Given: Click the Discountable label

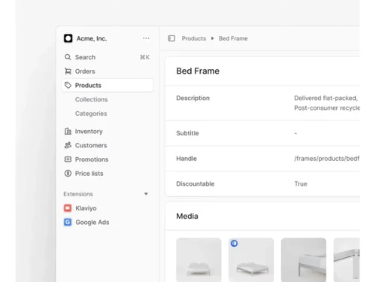Looking at the screenshot, I should click(x=196, y=183).
